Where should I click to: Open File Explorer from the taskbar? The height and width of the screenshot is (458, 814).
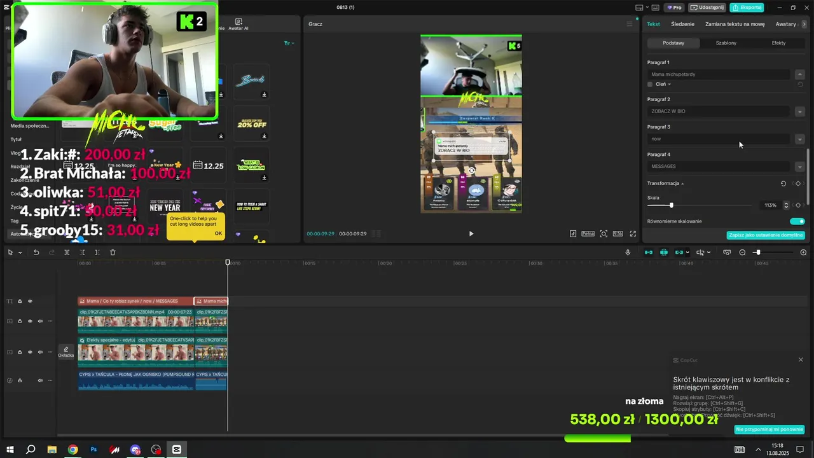52,450
